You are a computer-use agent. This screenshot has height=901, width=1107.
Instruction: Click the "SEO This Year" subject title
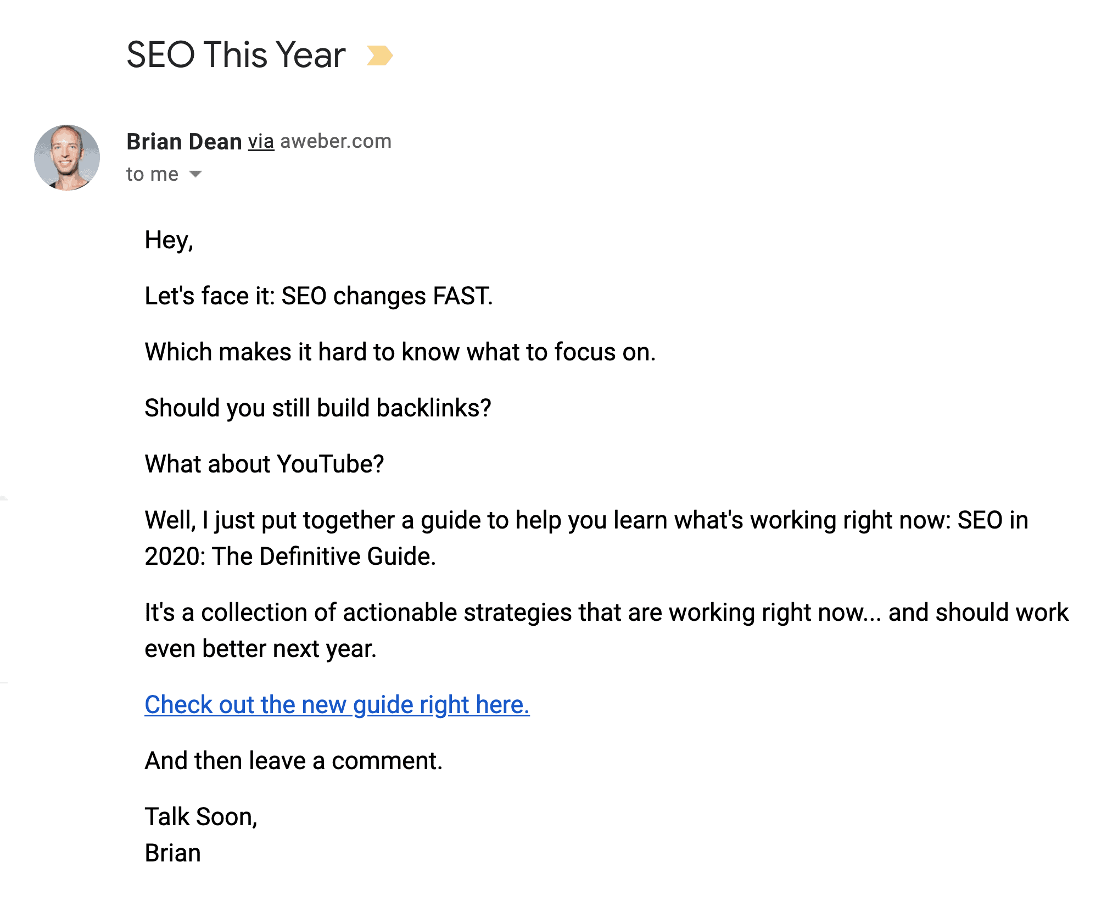coord(236,55)
